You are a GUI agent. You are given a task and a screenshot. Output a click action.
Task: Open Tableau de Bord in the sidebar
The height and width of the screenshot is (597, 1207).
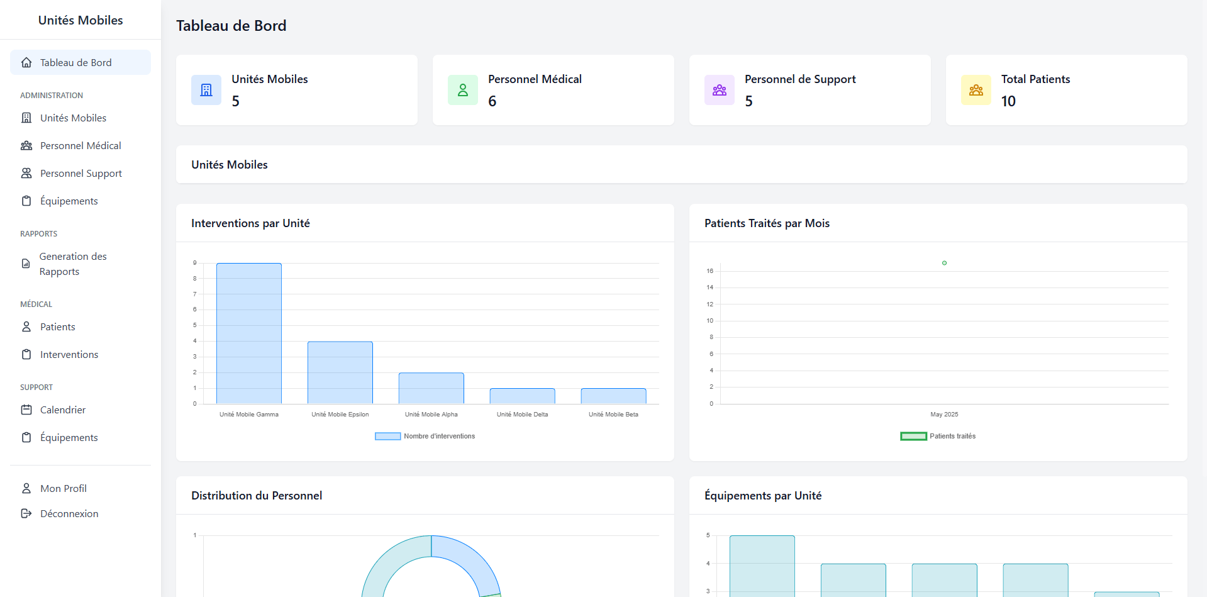coord(81,62)
